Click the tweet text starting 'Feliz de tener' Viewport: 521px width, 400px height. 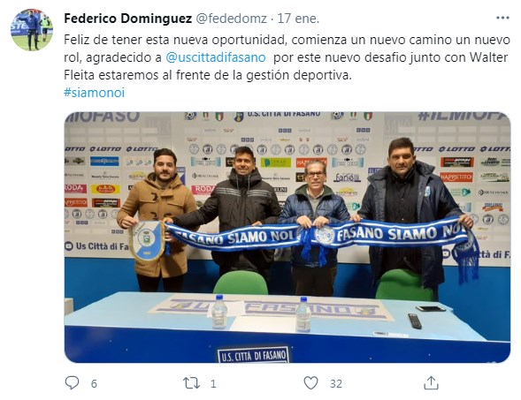point(287,57)
